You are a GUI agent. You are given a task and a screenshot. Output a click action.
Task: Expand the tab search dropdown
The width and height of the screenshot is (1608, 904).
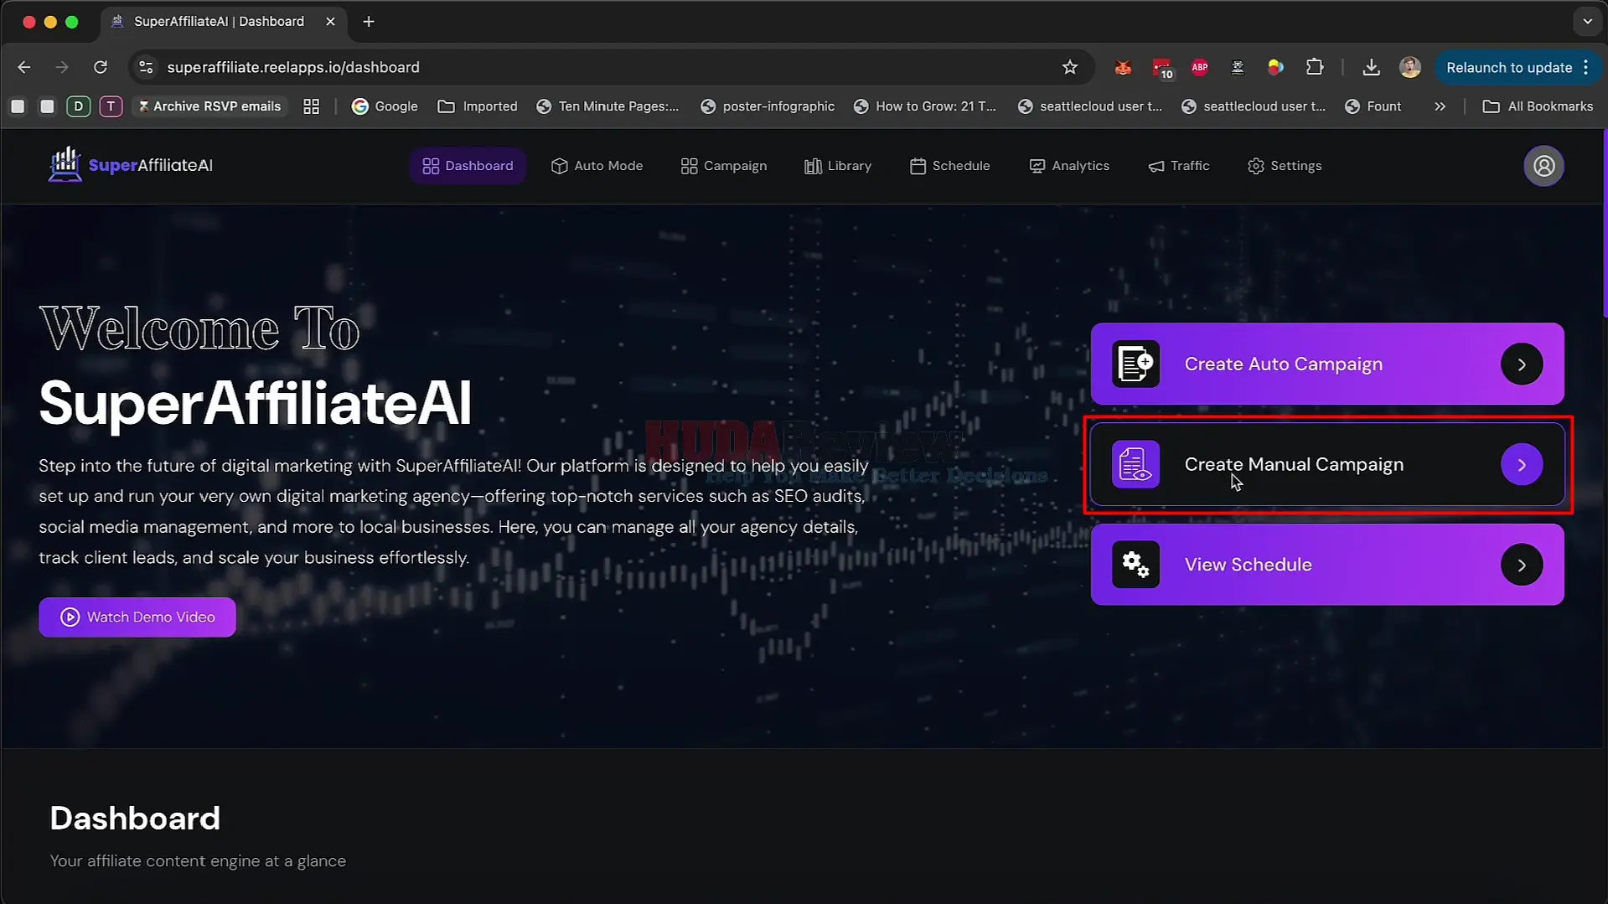[1587, 22]
